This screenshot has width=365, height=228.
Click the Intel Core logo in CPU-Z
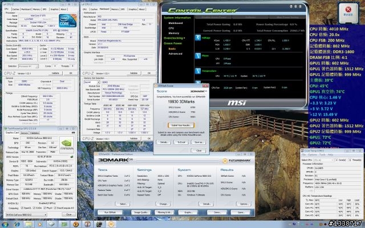[x=67, y=21]
